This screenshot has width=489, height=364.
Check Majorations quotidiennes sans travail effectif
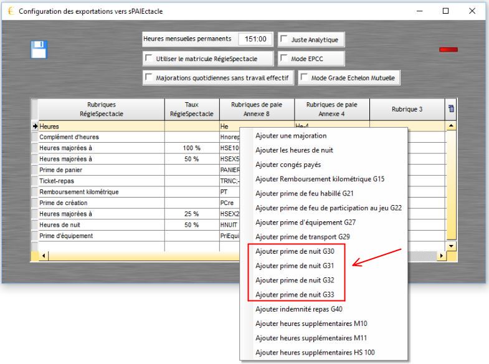[148, 77]
